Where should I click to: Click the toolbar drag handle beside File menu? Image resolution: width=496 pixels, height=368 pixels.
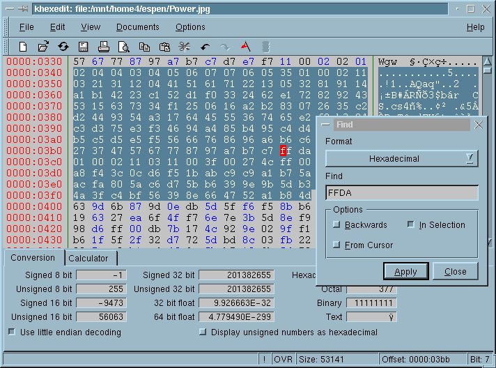(6, 27)
